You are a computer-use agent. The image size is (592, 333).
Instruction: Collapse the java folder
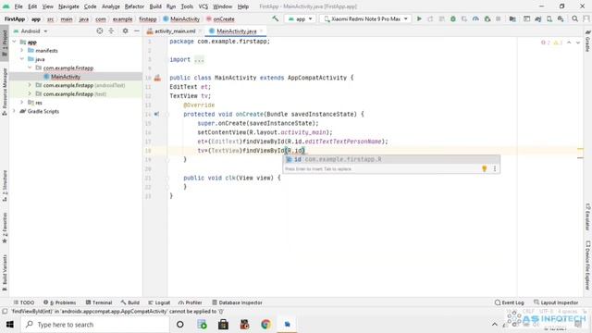click(22, 59)
